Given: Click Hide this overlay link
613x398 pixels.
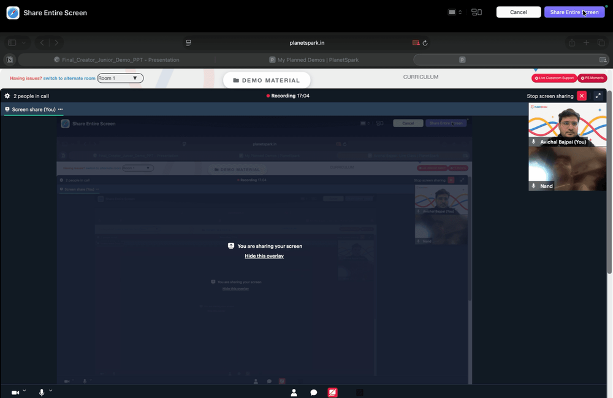Looking at the screenshot, I should point(264,256).
